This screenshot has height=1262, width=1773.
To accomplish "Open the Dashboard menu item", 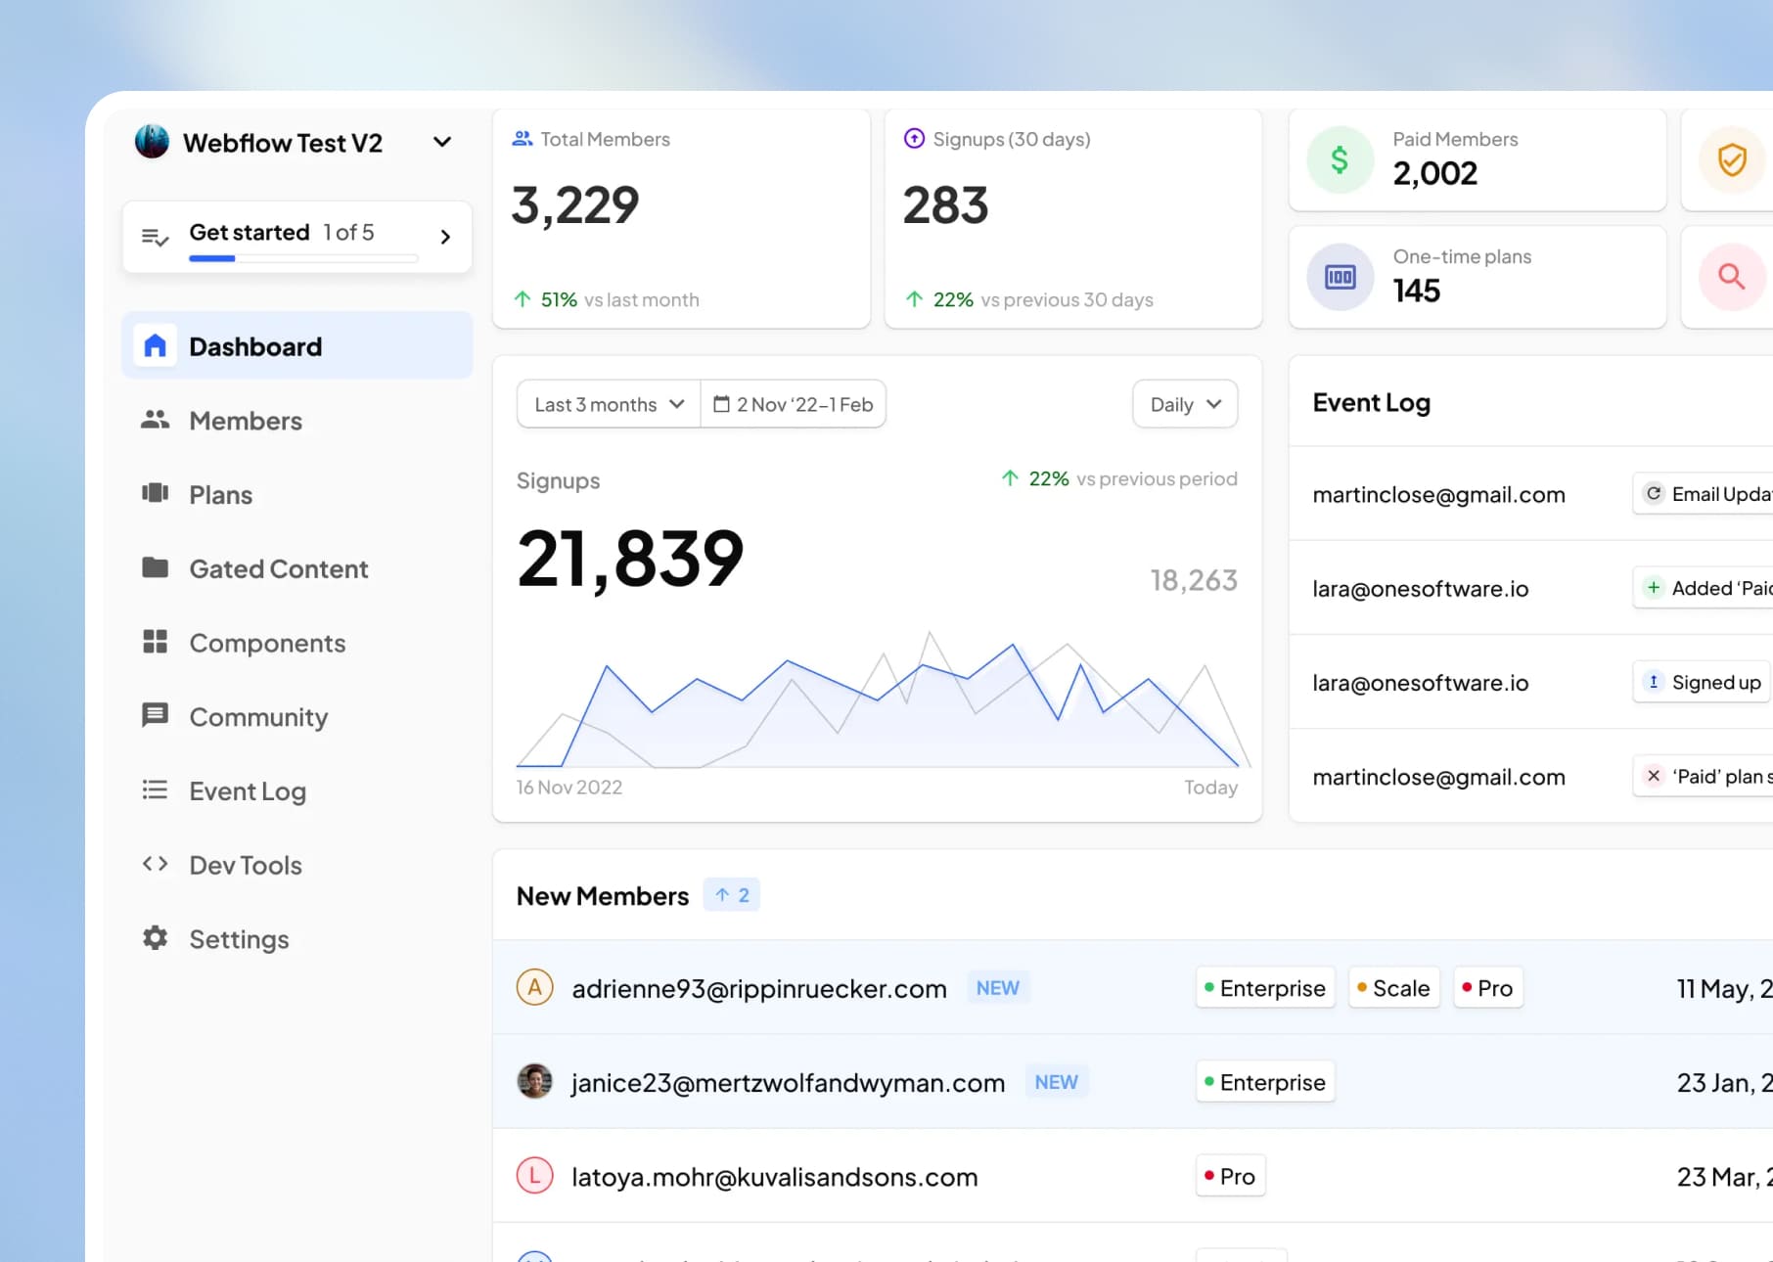I will 297,346.
